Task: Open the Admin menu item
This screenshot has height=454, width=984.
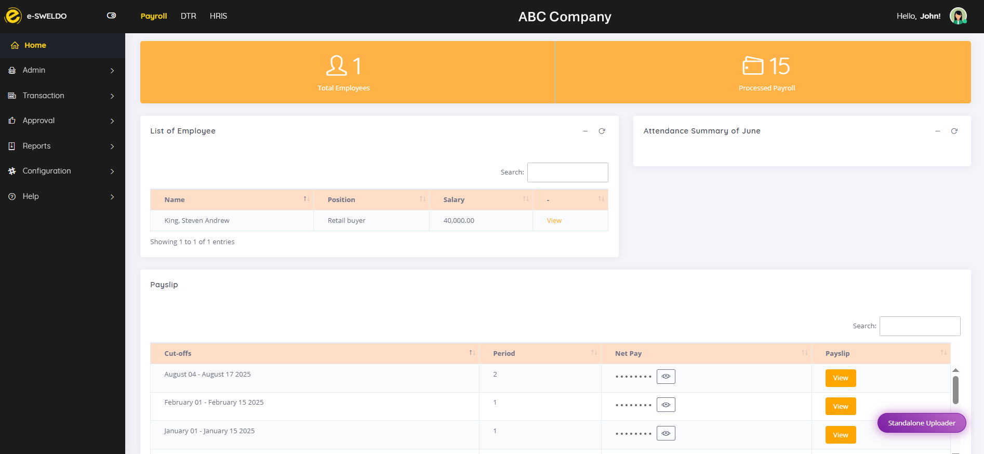Action: [62, 70]
